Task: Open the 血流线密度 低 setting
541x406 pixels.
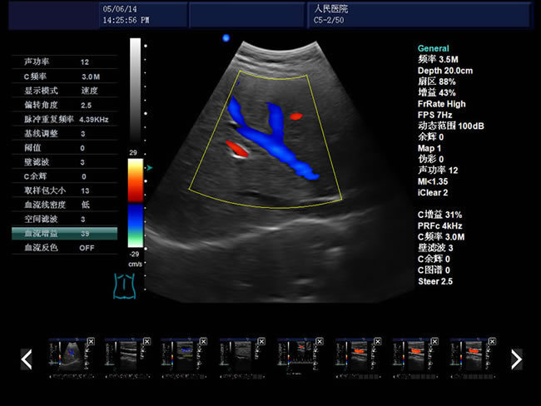Action: 65,205
